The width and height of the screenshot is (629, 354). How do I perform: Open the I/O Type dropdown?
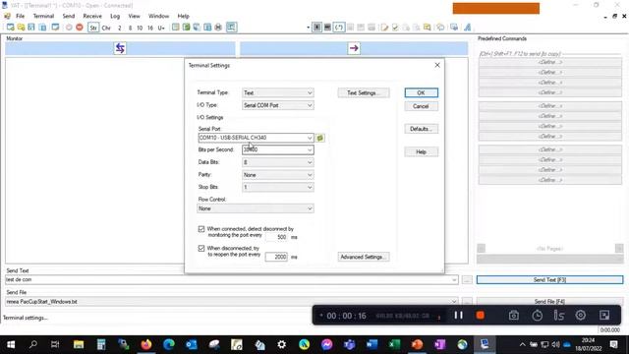[277, 105]
